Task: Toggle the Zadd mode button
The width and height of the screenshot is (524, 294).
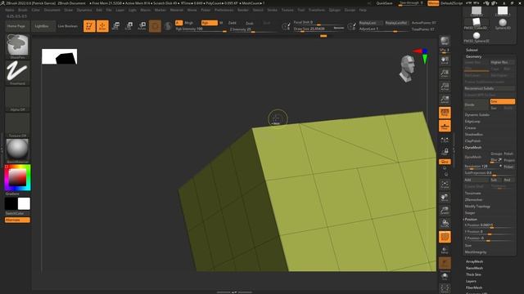Action: (x=233, y=23)
